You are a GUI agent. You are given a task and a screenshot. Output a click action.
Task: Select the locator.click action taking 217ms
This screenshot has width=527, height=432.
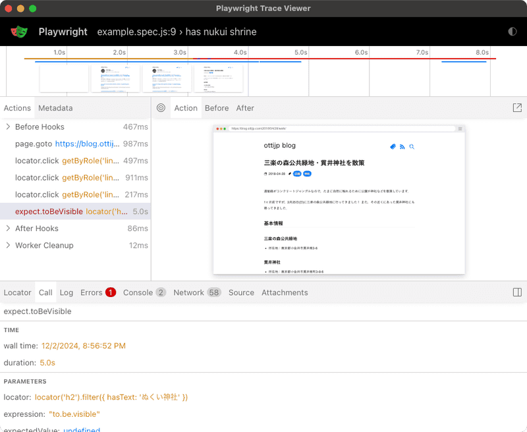[x=75, y=194]
